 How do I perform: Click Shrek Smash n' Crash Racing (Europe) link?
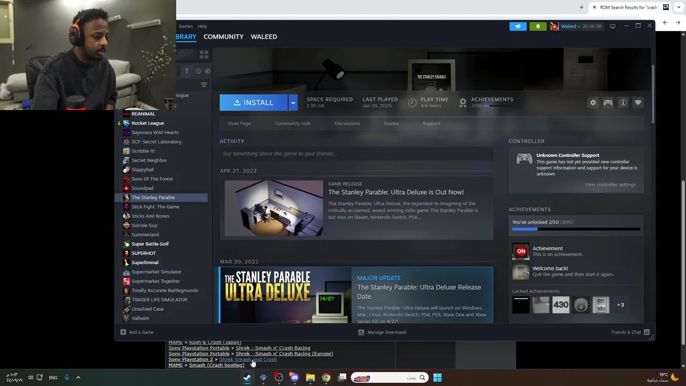coord(284,353)
